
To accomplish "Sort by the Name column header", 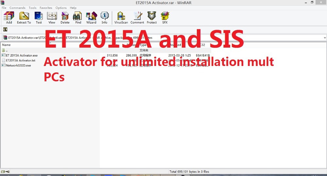I will point(6,45).
